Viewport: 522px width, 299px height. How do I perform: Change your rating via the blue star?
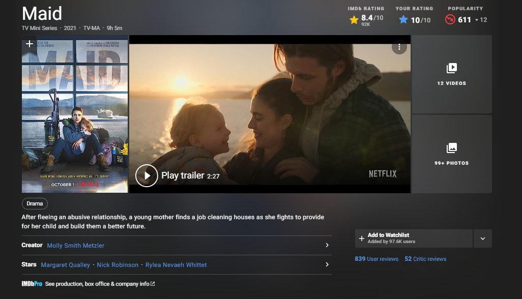pyautogui.click(x=403, y=20)
